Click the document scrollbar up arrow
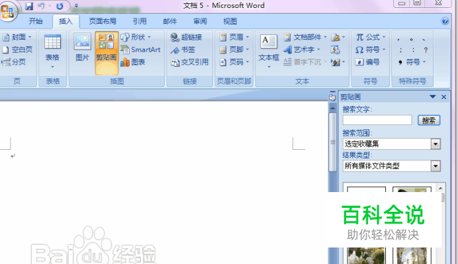458x264 pixels. 332,108
